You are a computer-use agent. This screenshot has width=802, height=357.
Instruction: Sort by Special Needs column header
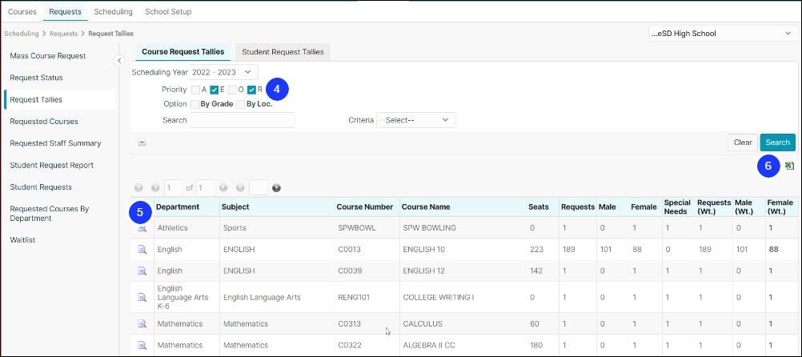click(677, 207)
